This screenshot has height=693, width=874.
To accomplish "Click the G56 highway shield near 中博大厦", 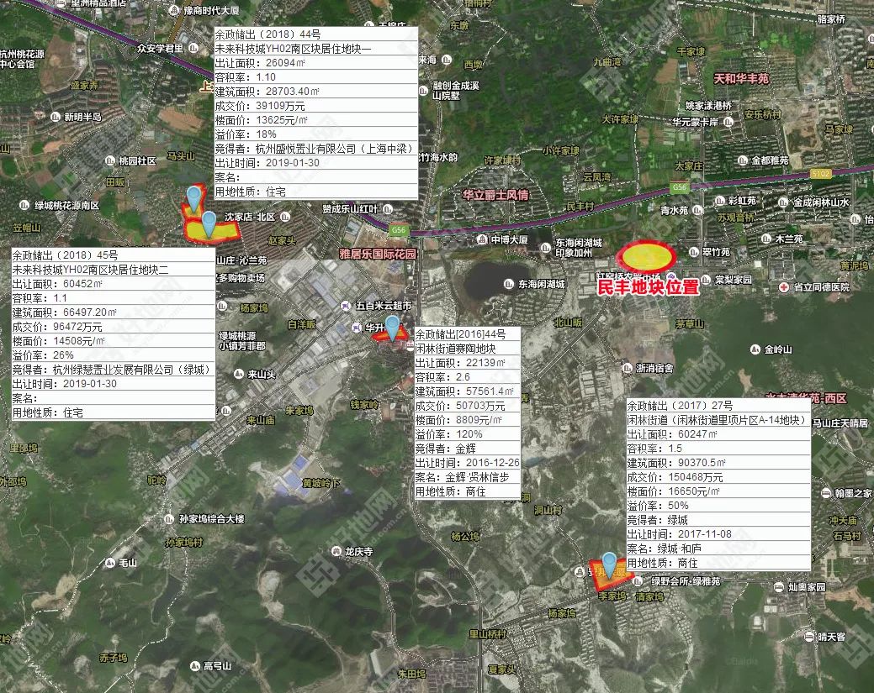I will pyautogui.click(x=398, y=230).
